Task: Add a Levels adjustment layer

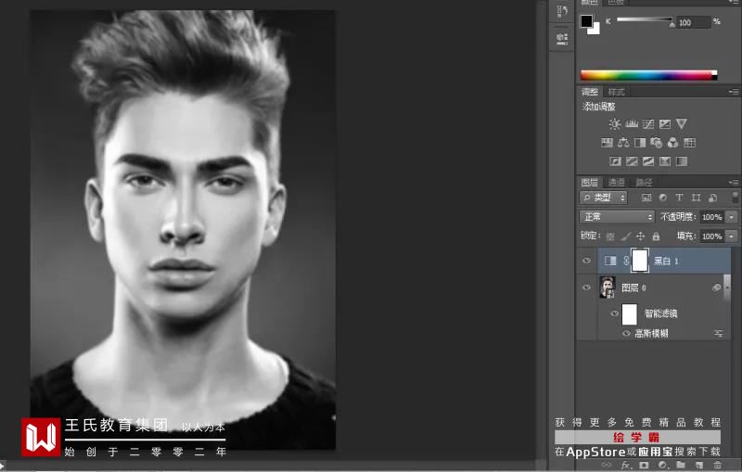Action: pos(632,124)
